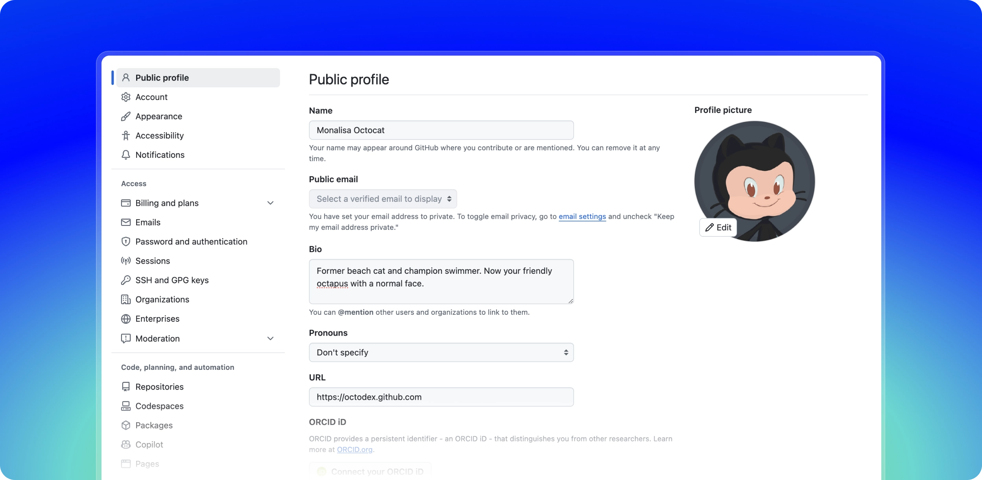Select a verified email to display
Image resolution: width=982 pixels, height=480 pixels.
[x=383, y=199]
